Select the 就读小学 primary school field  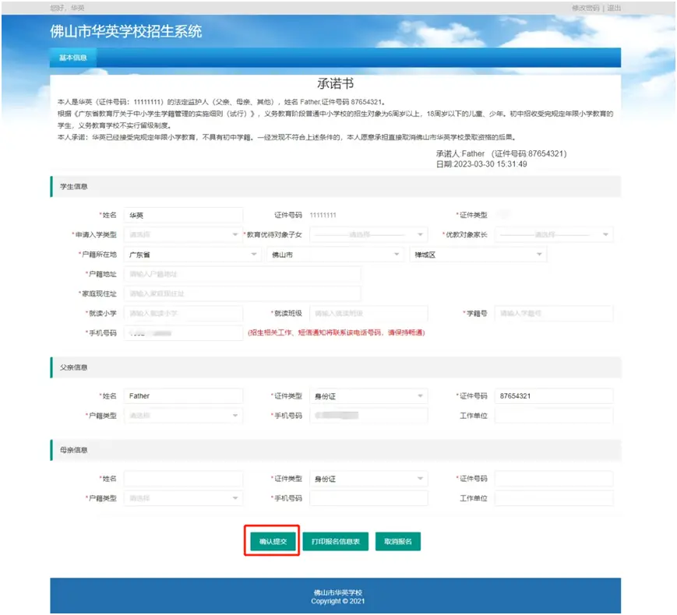(x=183, y=313)
